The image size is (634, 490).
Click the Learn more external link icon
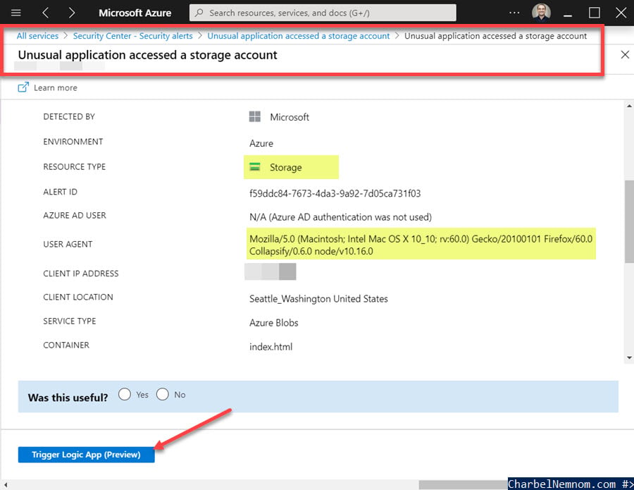click(x=23, y=87)
